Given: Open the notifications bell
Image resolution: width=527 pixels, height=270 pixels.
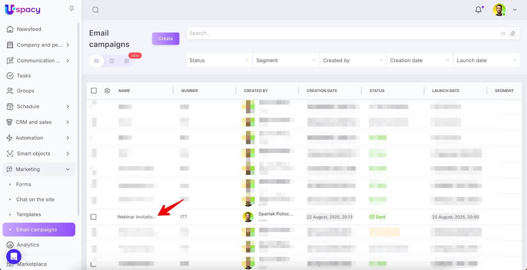Looking at the screenshot, I should [x=478, y=10].
